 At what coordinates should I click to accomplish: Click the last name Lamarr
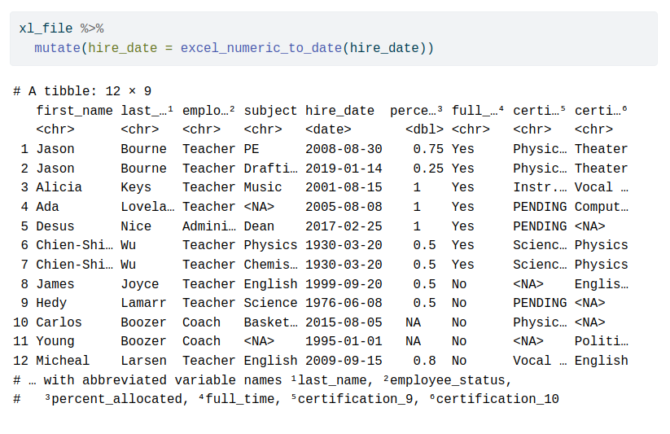pyautogui.click(x=143, y=303)
